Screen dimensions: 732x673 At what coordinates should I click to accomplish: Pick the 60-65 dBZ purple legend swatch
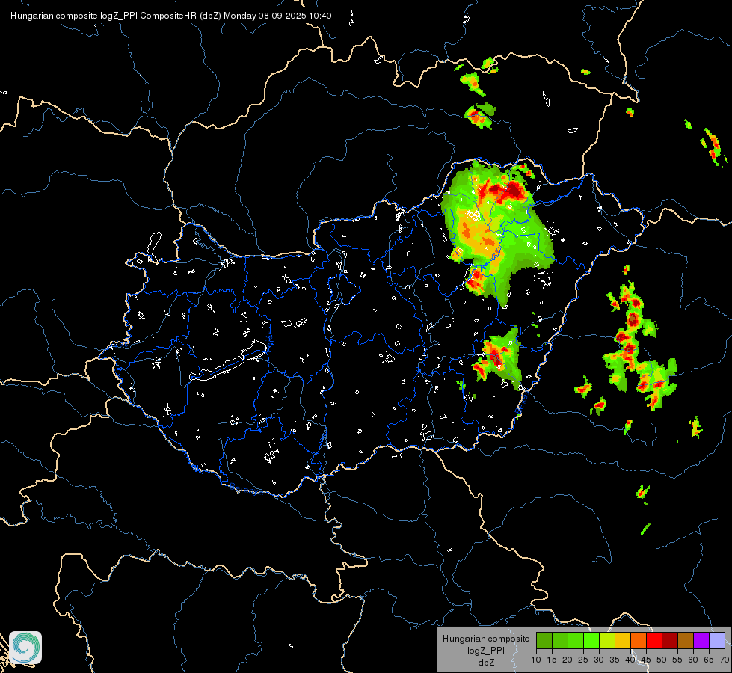click(x=701, y=640)
